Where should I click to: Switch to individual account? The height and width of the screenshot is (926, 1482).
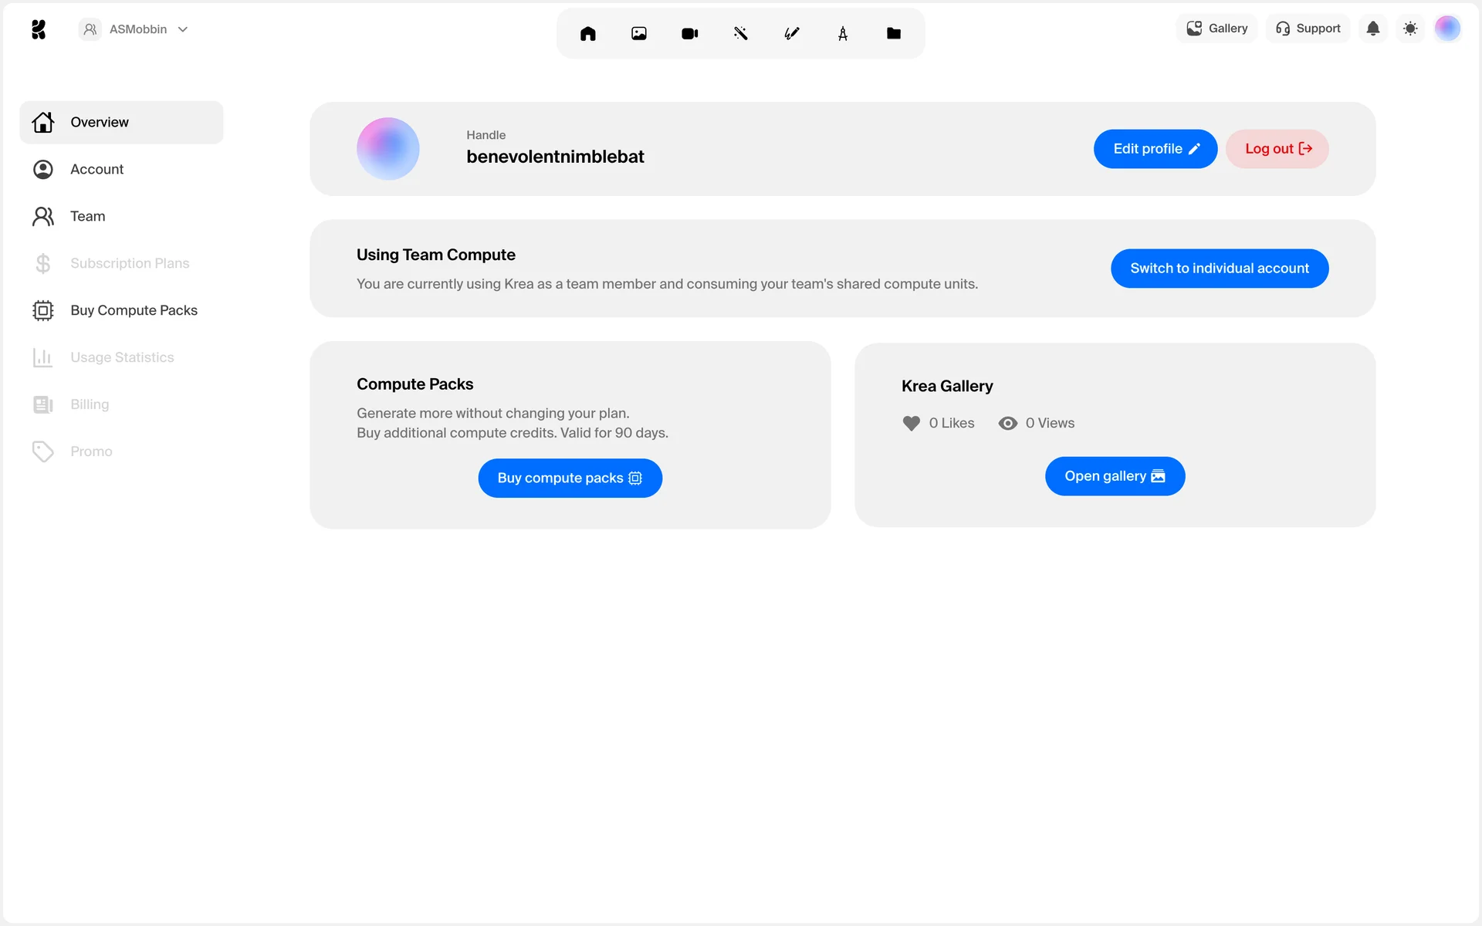point(1219,269)
